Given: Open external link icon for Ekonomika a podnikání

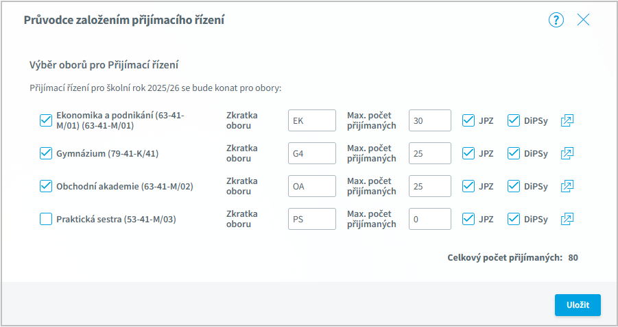Looking at the screenshot, I should coord(567,120).
